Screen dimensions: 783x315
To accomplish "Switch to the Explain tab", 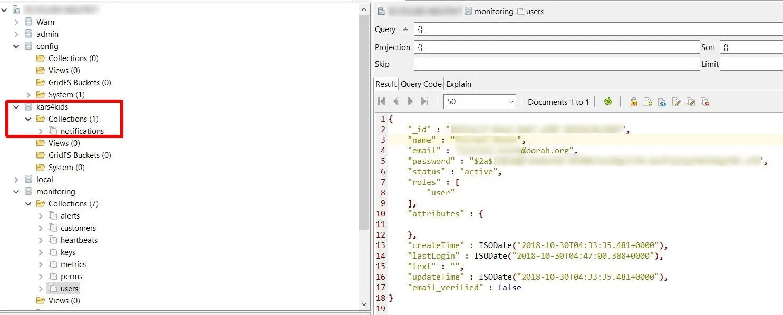I will [x=459, y=84].
